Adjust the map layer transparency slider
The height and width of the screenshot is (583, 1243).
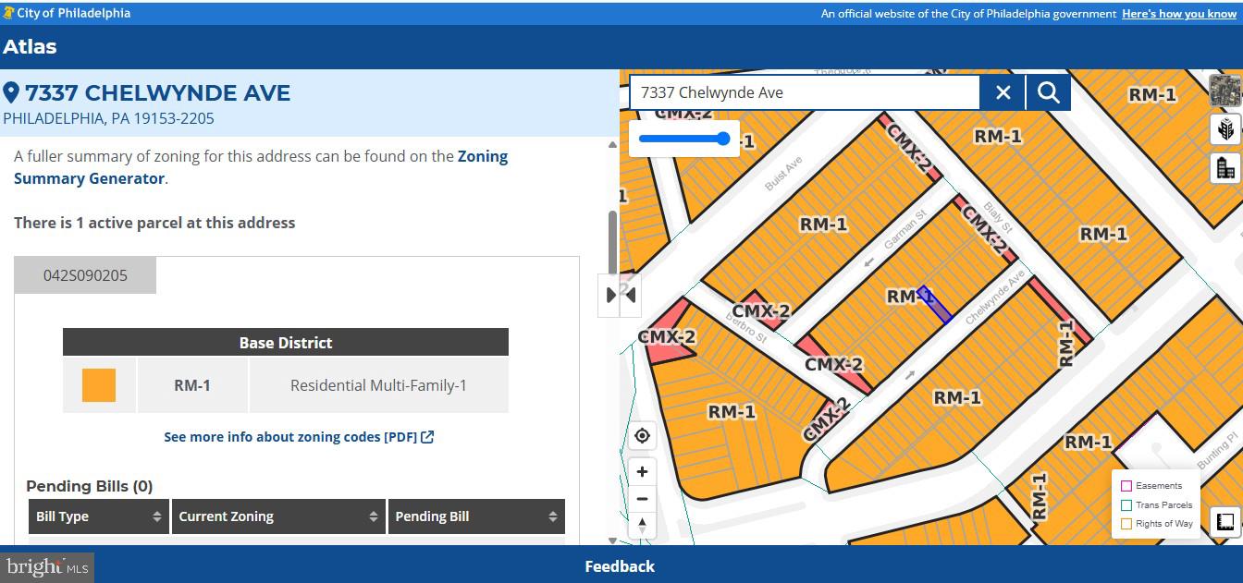point(723,137)
